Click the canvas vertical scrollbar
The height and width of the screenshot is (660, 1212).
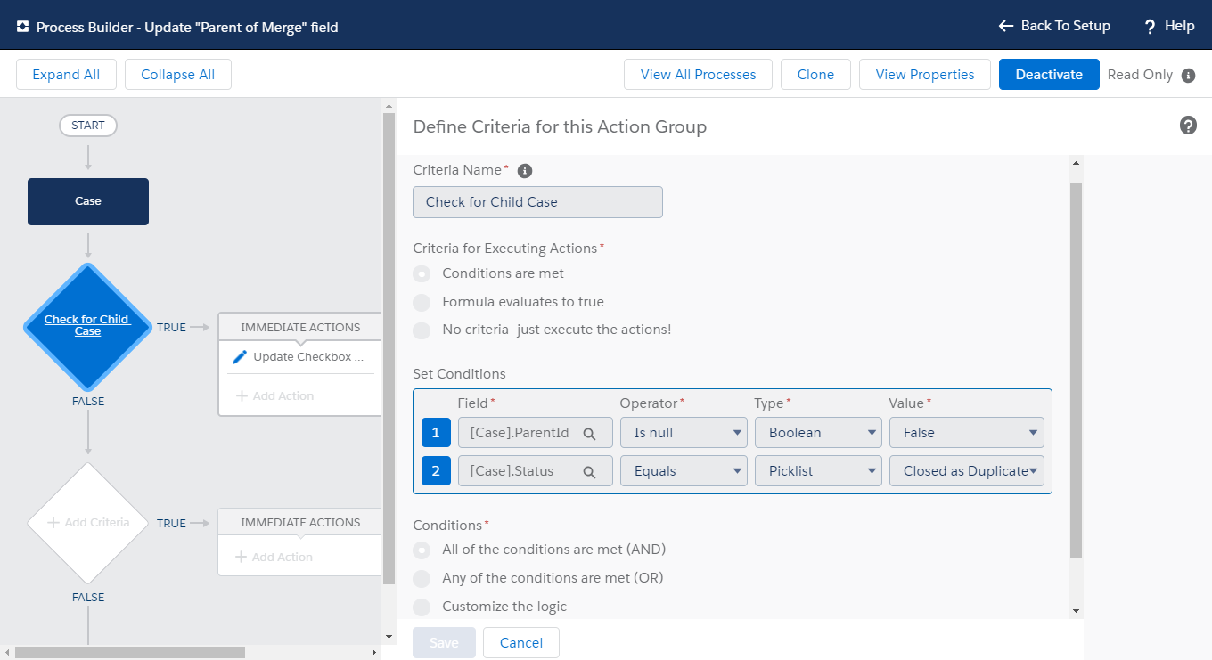389,348
